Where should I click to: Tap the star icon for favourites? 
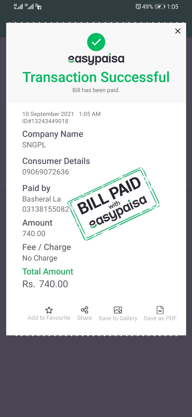[x=49, y=310]
